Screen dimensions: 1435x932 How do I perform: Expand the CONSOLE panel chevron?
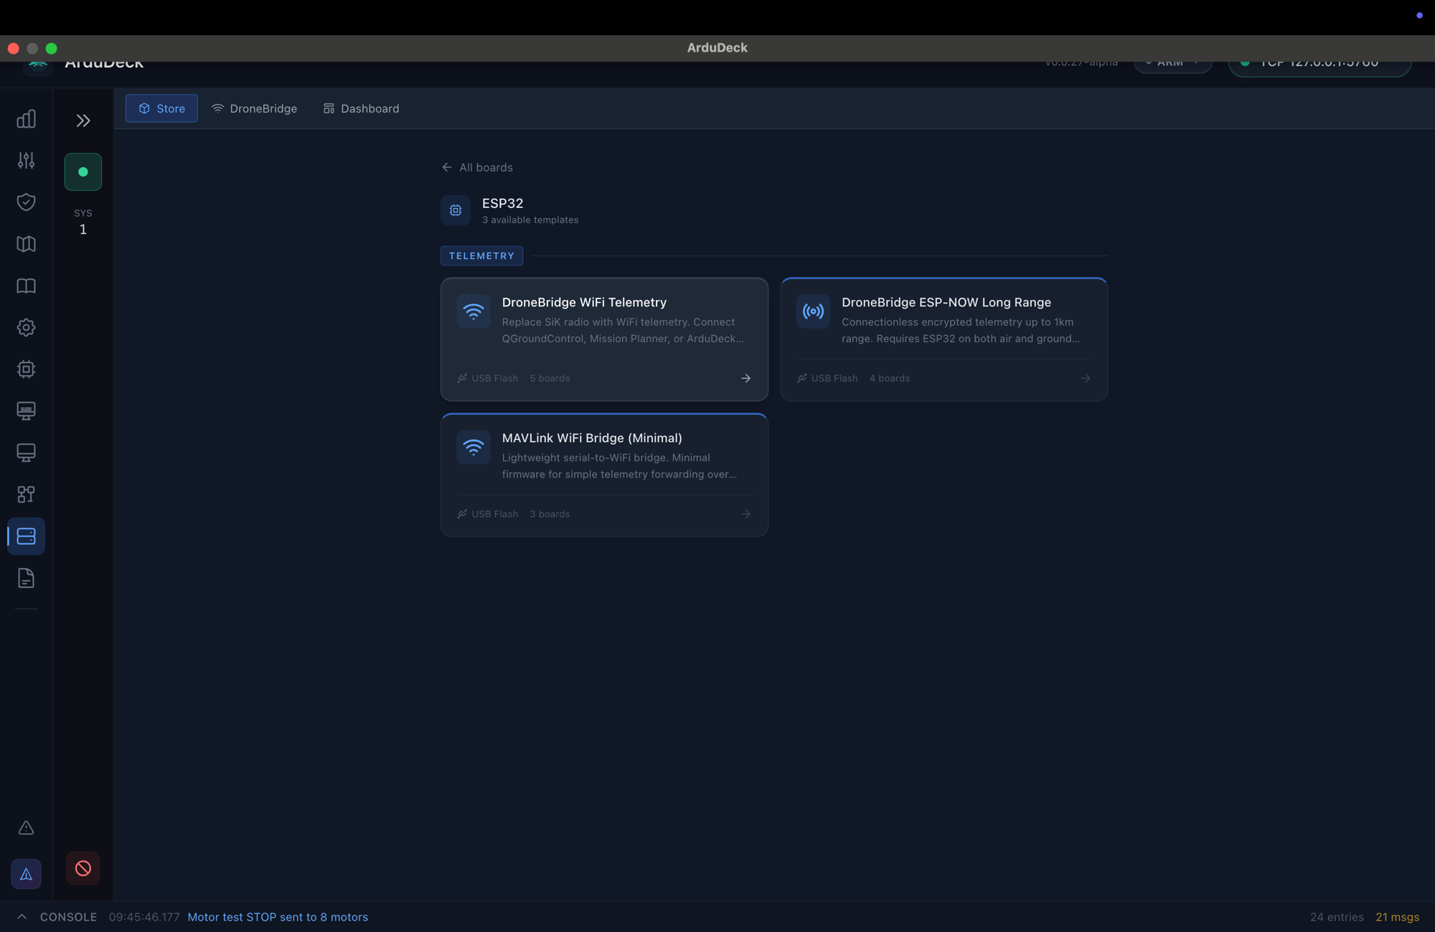click(x=22, y=917)
